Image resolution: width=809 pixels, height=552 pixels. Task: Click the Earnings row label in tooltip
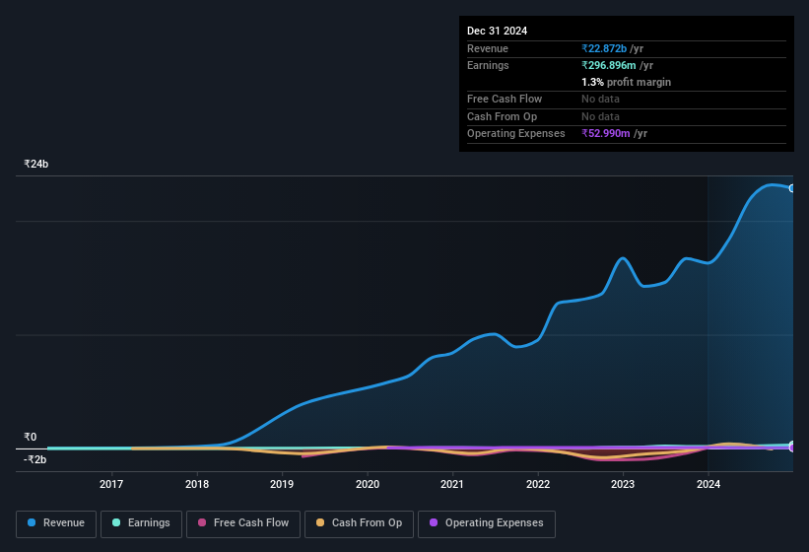[x=488, y=65]
